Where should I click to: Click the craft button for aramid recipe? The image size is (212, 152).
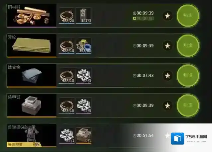[188, 45]
